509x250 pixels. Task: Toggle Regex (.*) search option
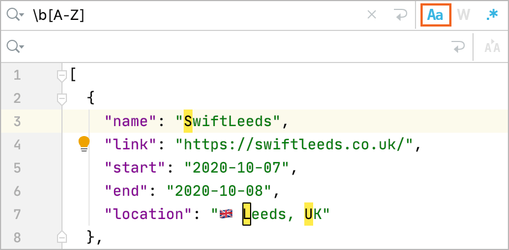tap(492, 15)
